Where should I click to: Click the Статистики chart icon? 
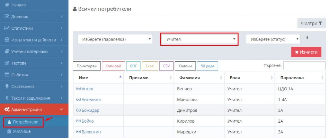[x=7, y=28]
